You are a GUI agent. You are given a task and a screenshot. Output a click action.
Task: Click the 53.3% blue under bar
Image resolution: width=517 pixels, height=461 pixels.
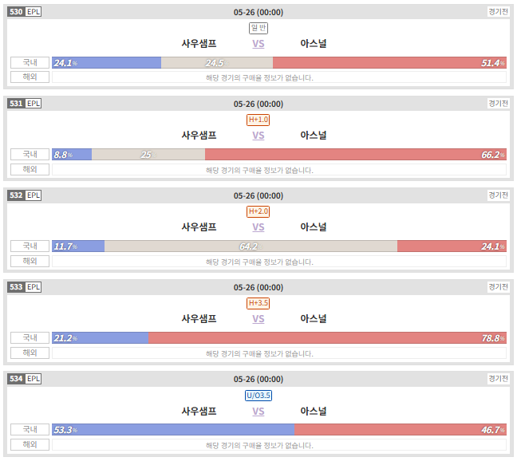[x=173, y=430]
